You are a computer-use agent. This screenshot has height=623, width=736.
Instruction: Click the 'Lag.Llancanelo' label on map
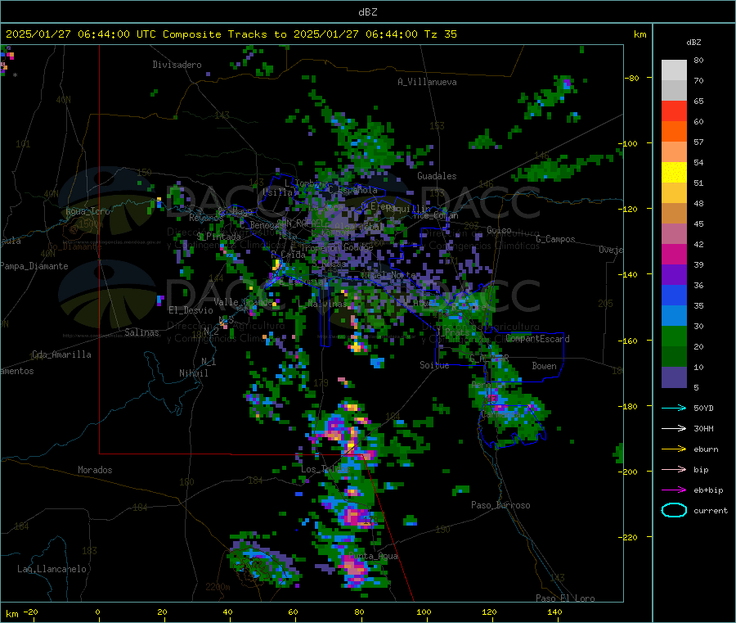[52, 569]
